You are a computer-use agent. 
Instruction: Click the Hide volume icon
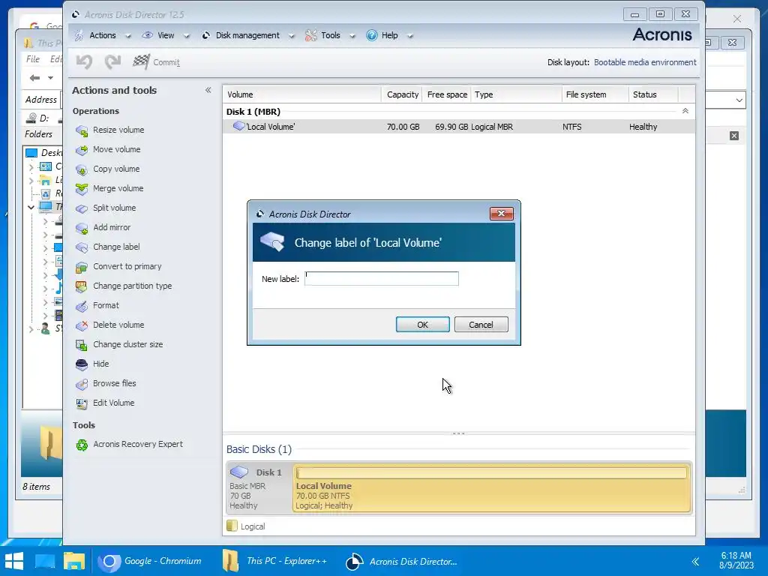[82, 364]
